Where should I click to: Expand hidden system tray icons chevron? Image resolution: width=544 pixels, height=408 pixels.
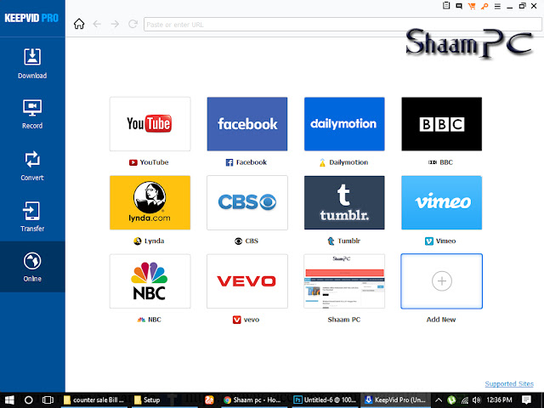click(439, 400)
